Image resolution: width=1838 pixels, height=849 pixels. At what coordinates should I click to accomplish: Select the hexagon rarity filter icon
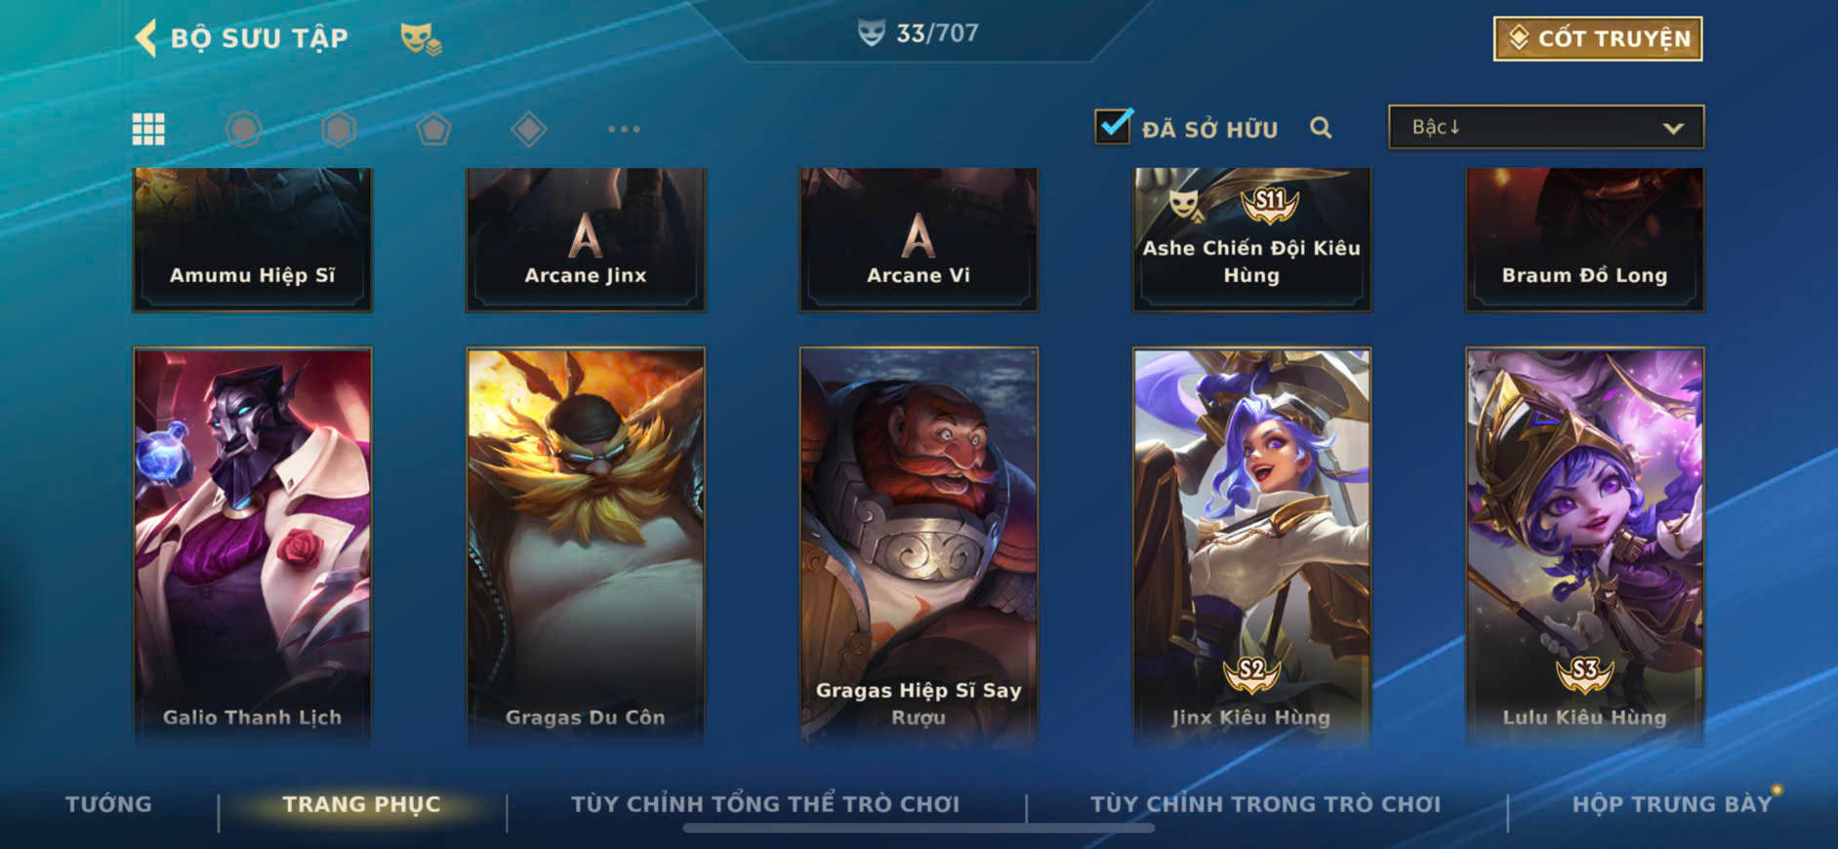click(x=339, y=129)
